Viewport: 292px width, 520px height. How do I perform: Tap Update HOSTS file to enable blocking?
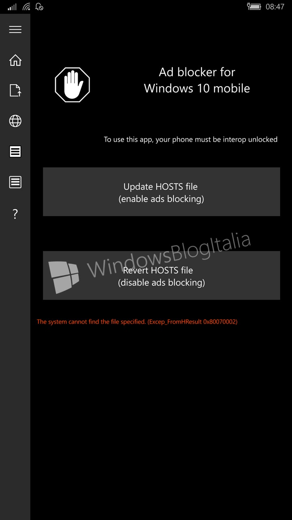coord(161,192)
